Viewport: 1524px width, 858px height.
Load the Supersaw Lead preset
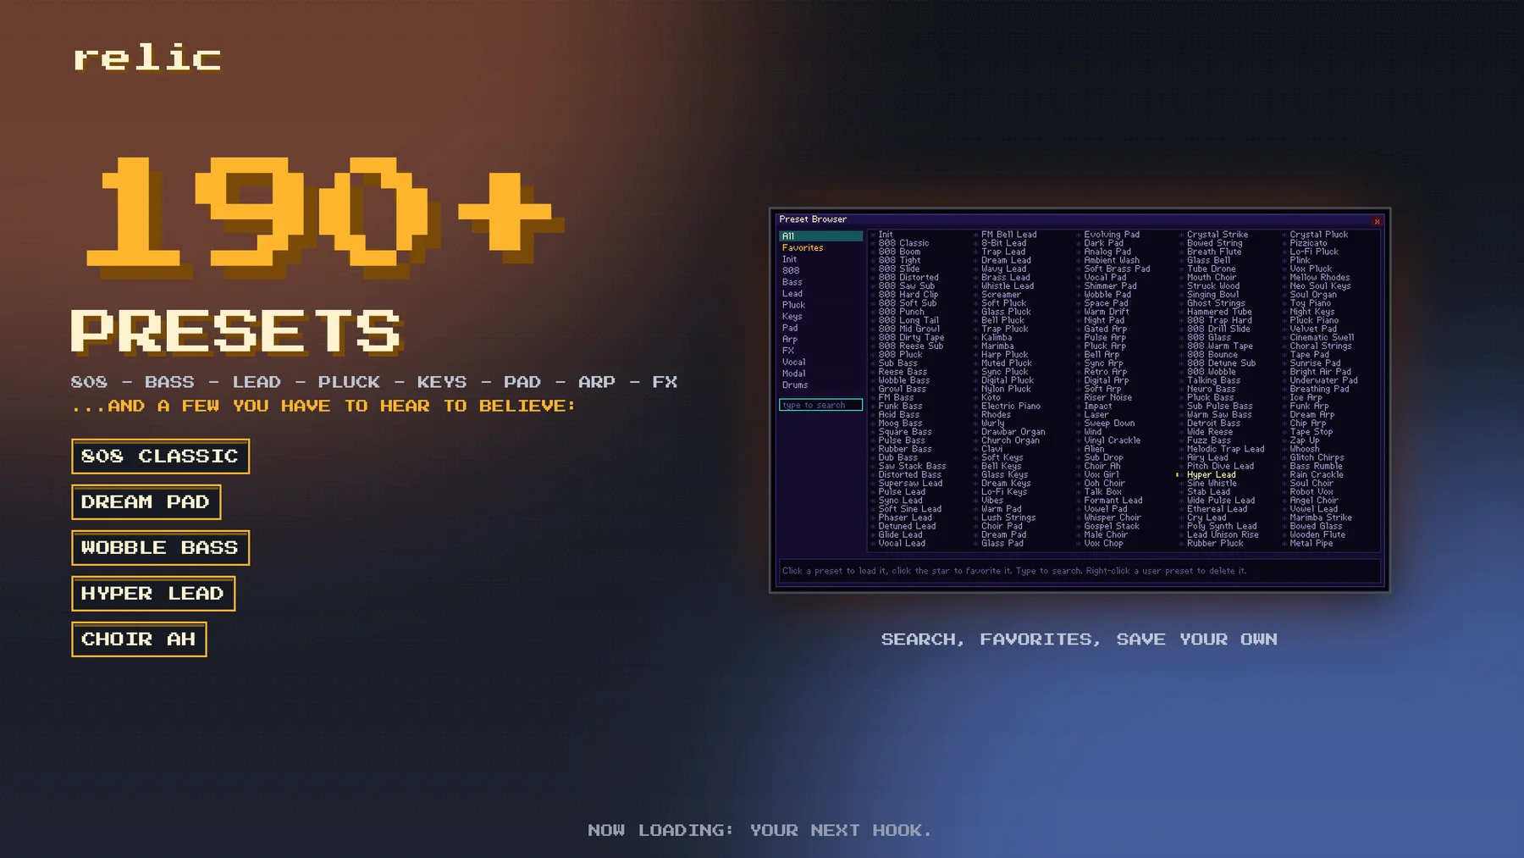tap(910, 484)
